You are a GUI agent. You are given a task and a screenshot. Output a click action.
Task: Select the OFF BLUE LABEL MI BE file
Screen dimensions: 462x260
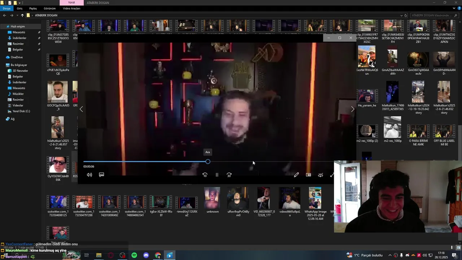(x=444, y=135)
